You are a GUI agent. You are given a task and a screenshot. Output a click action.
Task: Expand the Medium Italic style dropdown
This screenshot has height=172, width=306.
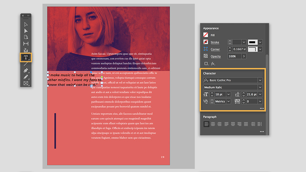click(260, 87)
